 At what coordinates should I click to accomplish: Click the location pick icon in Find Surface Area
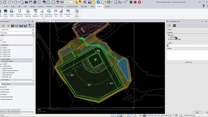click(x=168, y=45)
